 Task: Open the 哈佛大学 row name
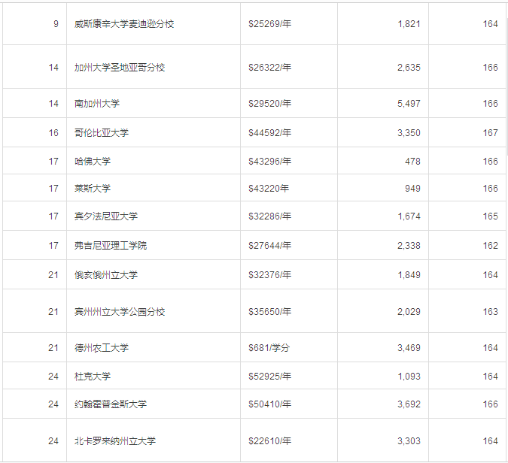click(93, 162)
